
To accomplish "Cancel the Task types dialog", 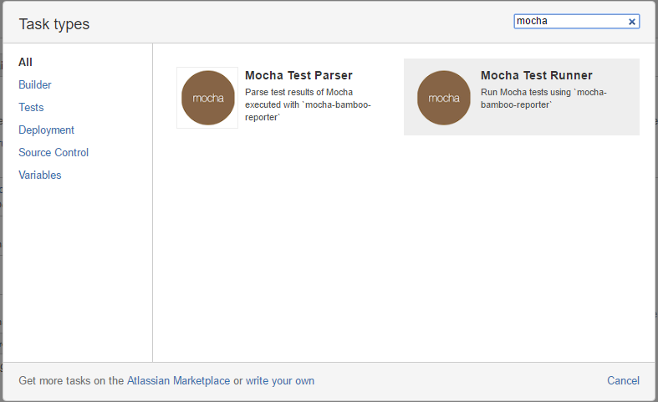I will click(x=623, y=380).
